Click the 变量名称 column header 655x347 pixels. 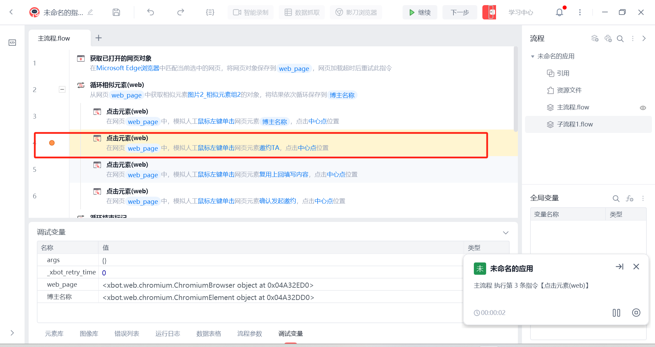point(568,214)
